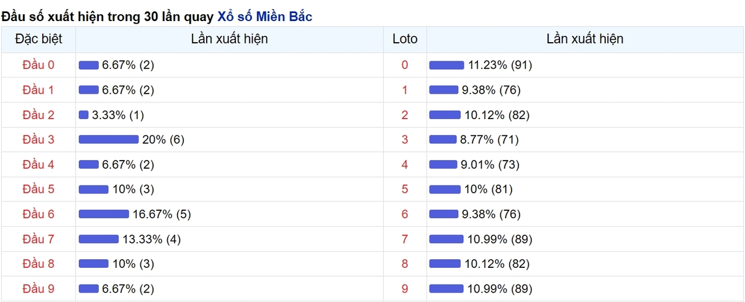The image size is (745, 302).
Task: Select Loto number 5
Action: [405, 189]
